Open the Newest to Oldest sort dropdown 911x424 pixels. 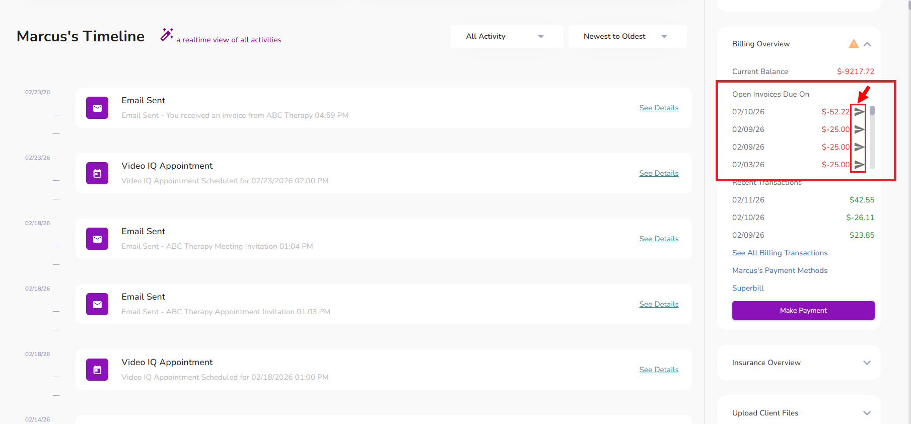[627, 36]
